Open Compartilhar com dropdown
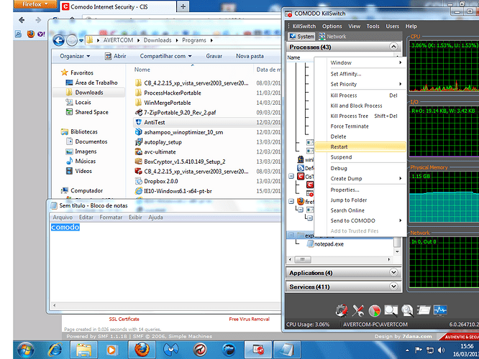The image size is (479, 359). pyautogui.click(x=166, y=56)
